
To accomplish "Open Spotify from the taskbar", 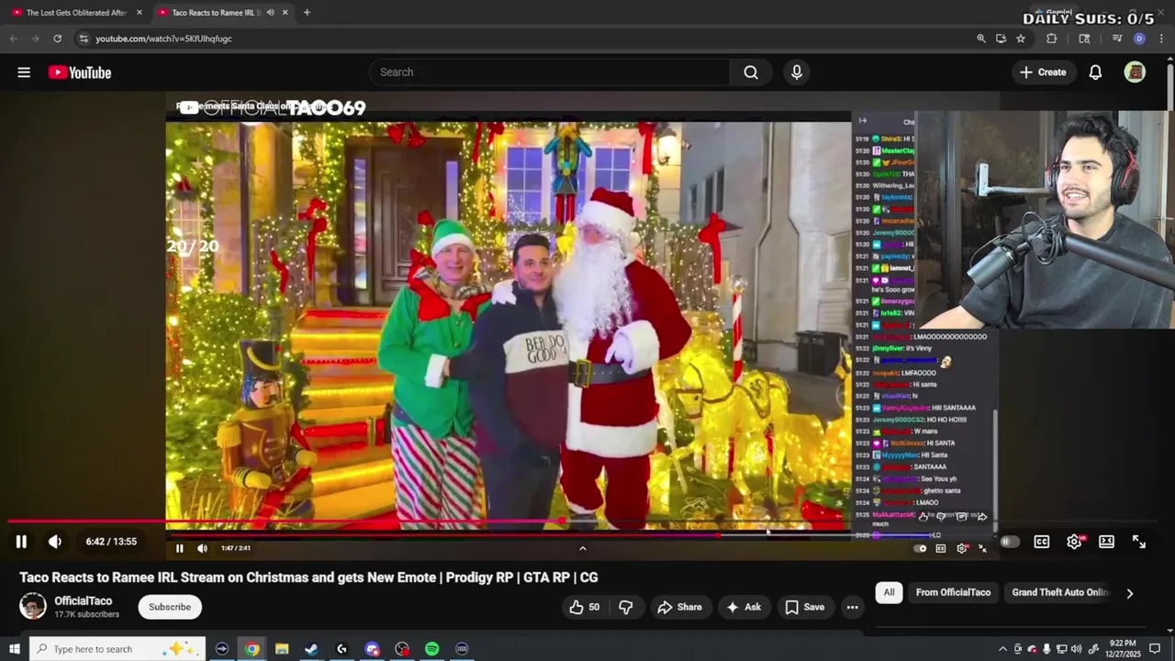I will pos(431,649).
